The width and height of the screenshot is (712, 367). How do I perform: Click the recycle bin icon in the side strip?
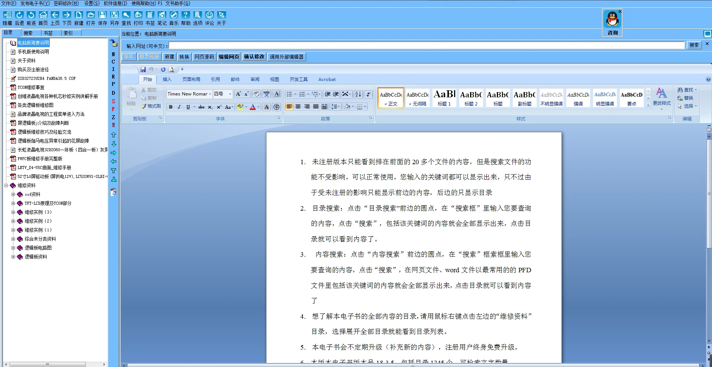click(113, 192)
